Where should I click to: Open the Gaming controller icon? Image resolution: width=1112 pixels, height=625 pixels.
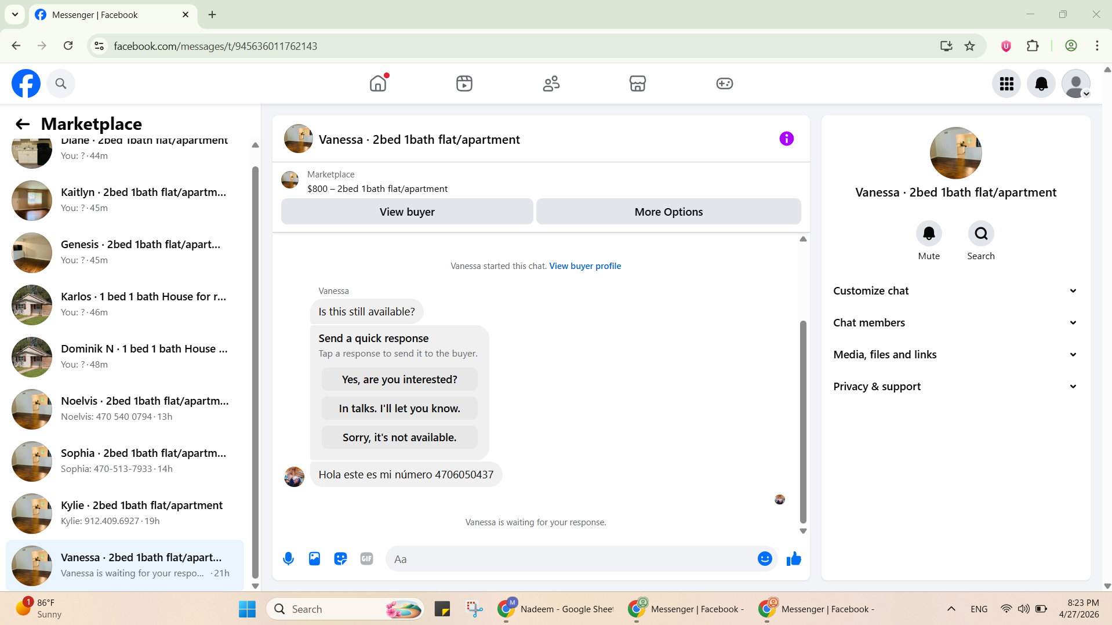725,83
